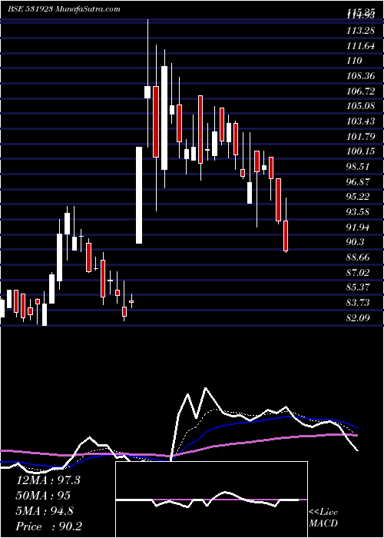Click the 108.36 price axis label
The image size is (384, 538).
(361, 76)
